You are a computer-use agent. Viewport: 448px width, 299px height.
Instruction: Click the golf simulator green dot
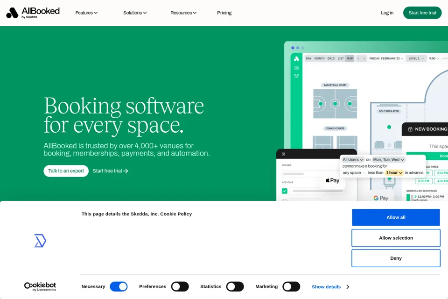pos(389,127)
